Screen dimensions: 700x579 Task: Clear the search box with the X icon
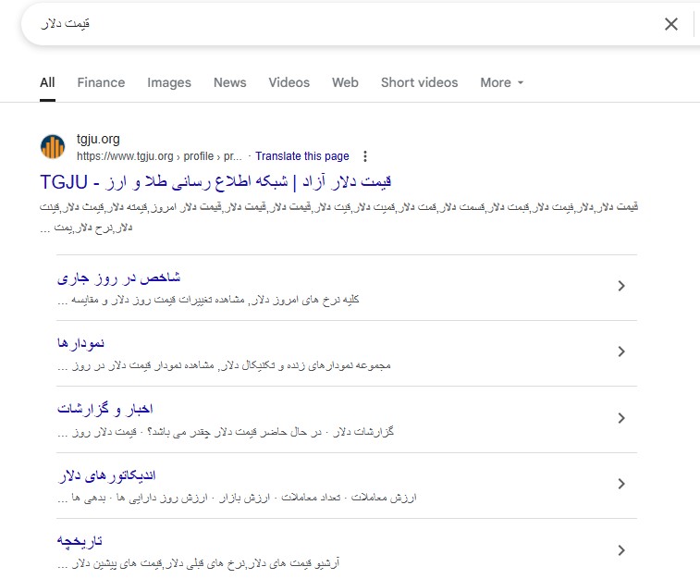point(671,24)
